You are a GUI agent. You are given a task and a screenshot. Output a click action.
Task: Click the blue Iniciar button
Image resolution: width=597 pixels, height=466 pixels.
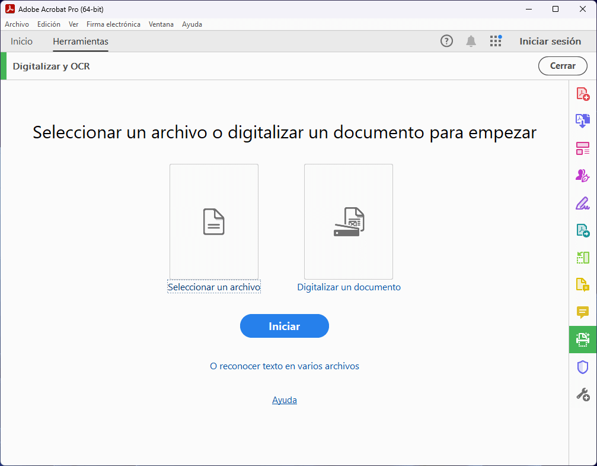[285, 326]
